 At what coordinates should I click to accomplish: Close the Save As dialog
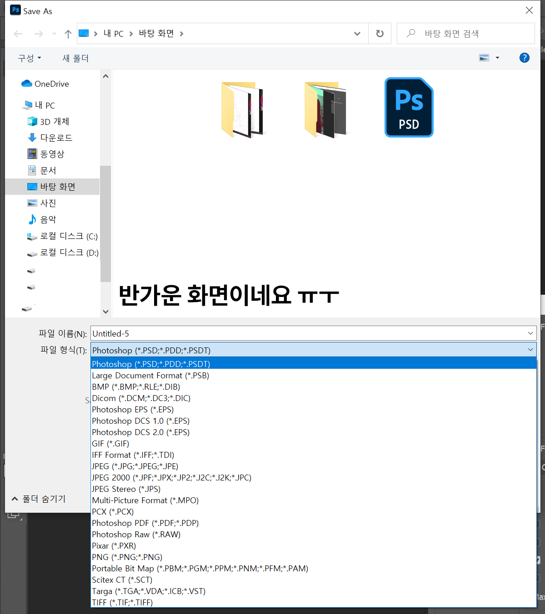click(x=529, y=10)
